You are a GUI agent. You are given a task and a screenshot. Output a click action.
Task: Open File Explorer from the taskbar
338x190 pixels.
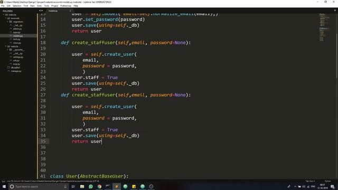[x=82, y=186]
